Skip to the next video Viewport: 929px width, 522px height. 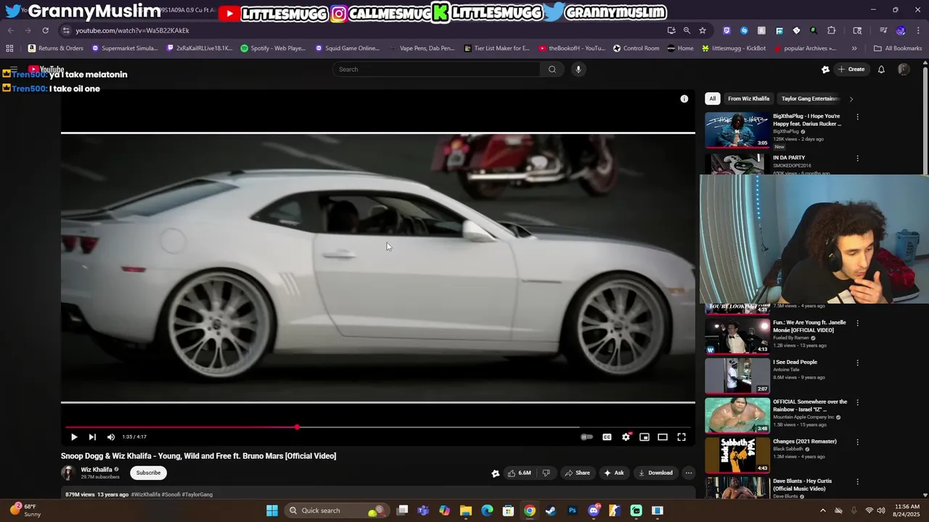pyautogui.click(x=92, y=437)
